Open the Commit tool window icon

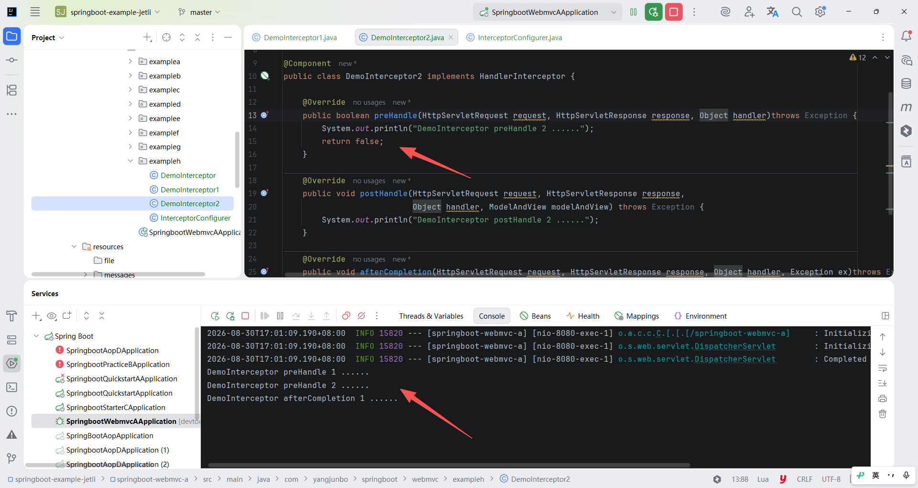pos(11,60)
